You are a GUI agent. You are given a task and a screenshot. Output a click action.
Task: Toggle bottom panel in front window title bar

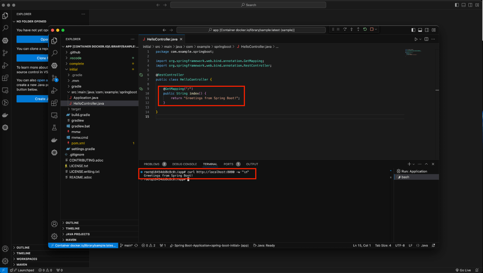tap(420, 30)
